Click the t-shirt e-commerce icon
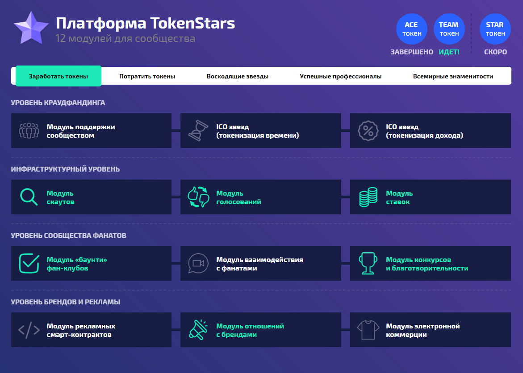The width and height of the screenshot is (523, 373). [368, 330]
